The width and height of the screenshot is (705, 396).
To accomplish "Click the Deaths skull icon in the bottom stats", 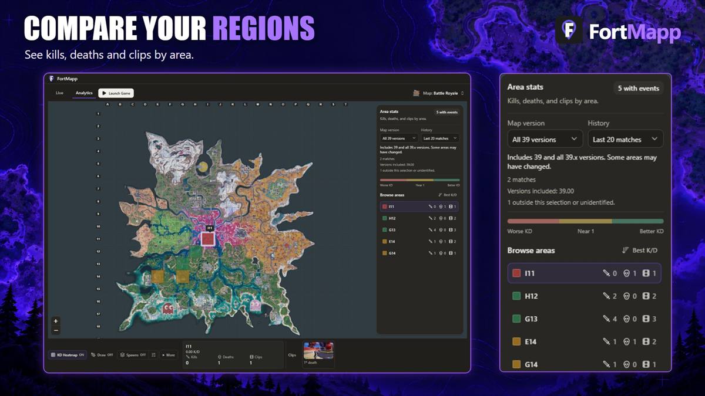I will click(220, 357).
